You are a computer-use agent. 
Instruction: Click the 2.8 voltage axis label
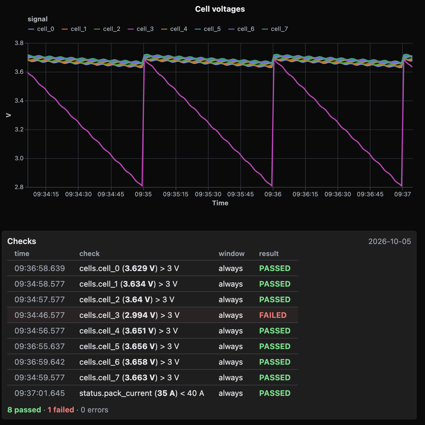[x=19, y=187]
